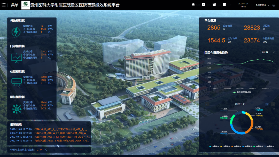Toggle 院区今日用电趋势 line legend
This screenshot has width=279, height=157.
242,92
